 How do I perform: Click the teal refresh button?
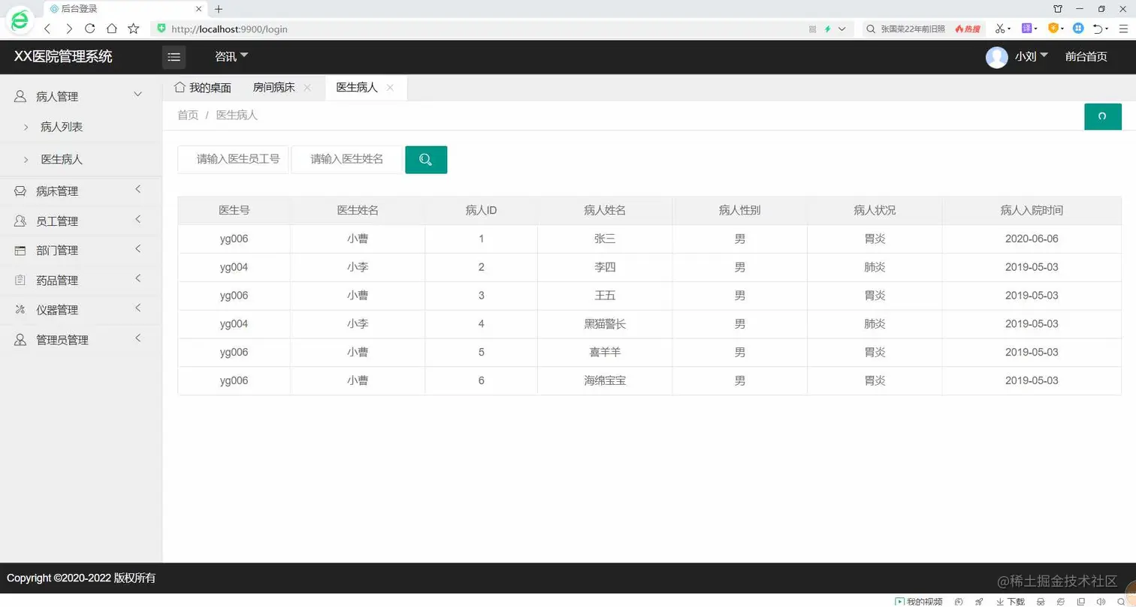(x=1102, y=116)
